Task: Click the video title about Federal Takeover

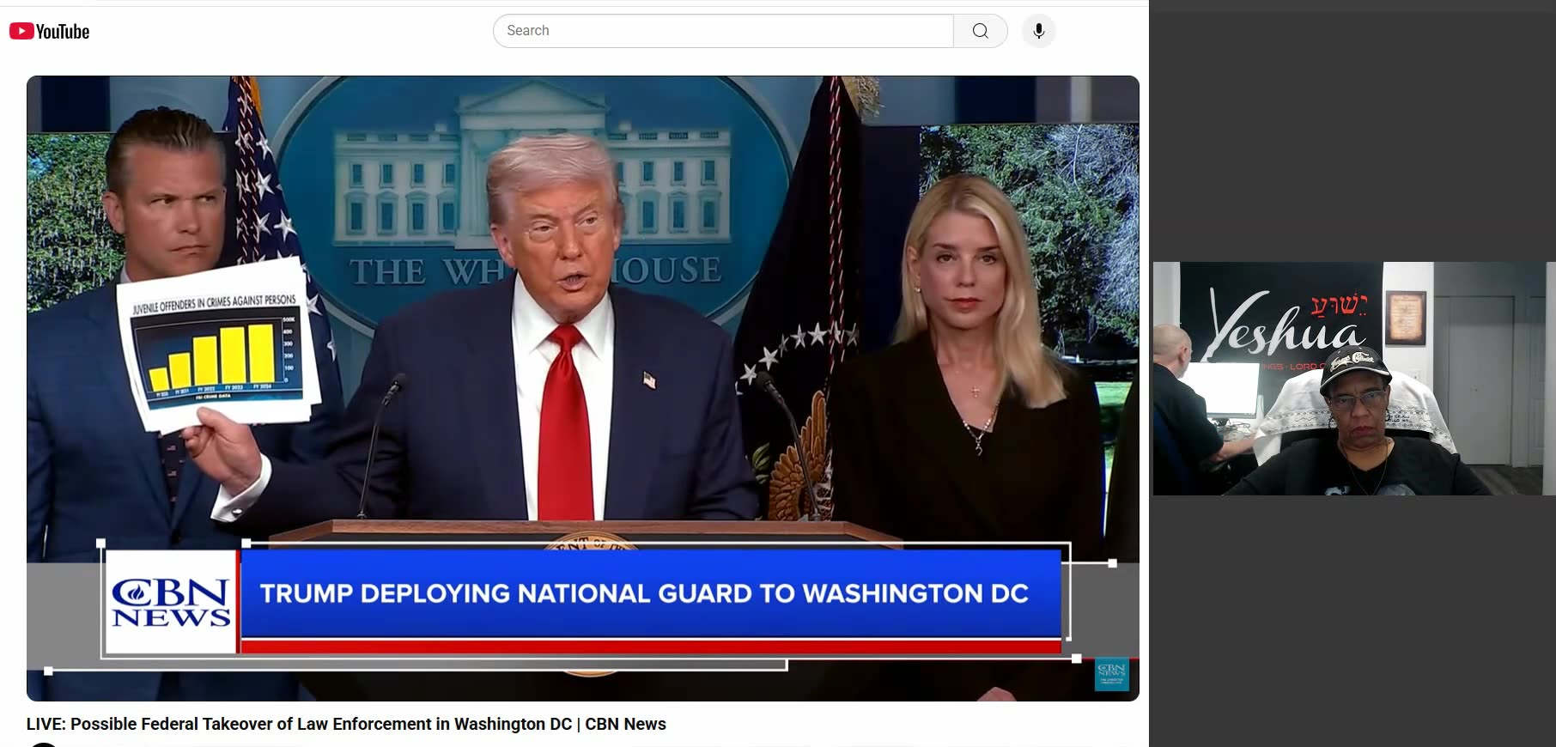Action: pos(346,724)
